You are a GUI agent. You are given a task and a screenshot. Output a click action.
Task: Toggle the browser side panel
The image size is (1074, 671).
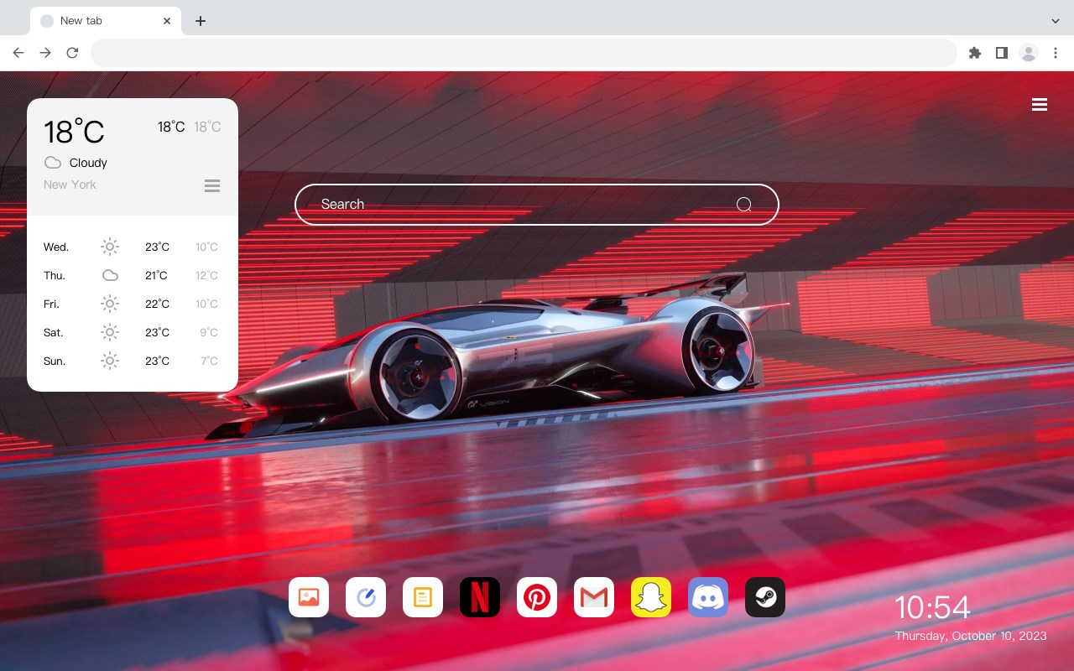(x=1001, y=53)
